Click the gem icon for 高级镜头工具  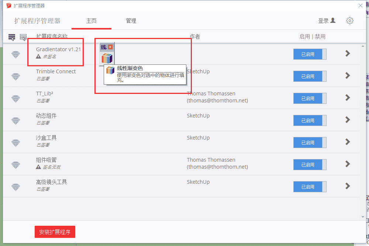coord(16,187)
